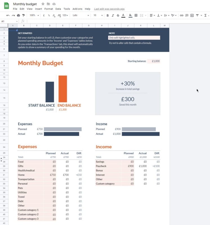The height and width of the screenshot is (225, 210).
Task: Click the starting balance £1,000 cell
Action: tap(154, 61)
